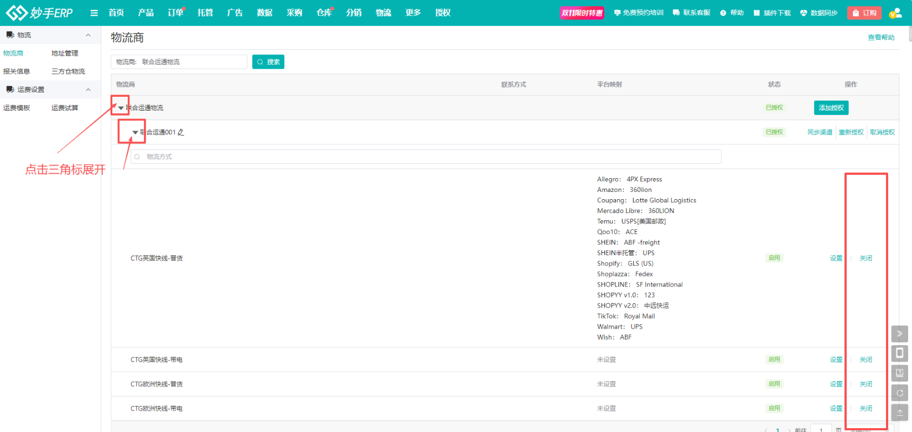Select 报关信息 in the sidebar
The height and width of the screenshot is (432, 912).
(17, 71)
